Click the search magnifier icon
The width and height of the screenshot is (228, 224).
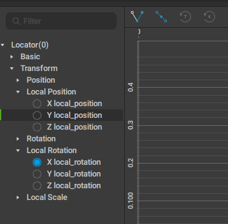[x=16, y=21]
